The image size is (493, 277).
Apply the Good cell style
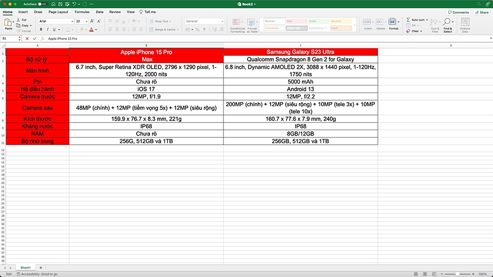318,21
